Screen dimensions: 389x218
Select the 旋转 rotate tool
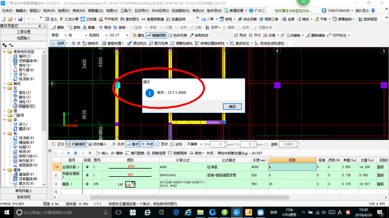tap(119, 28)
